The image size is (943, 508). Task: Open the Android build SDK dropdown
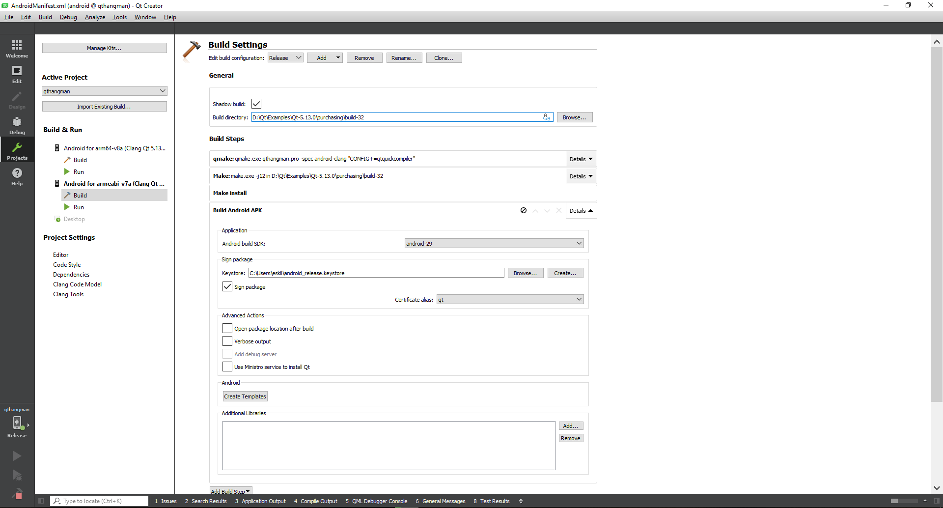click(x=494, y=243)
